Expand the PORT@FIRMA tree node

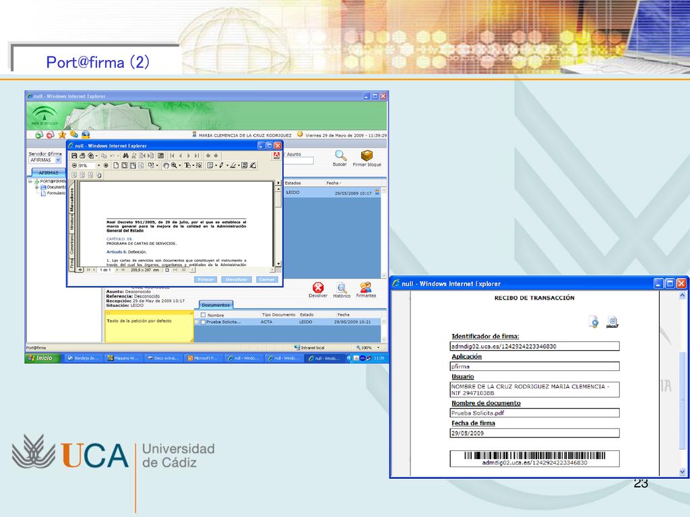click(30, 181)
